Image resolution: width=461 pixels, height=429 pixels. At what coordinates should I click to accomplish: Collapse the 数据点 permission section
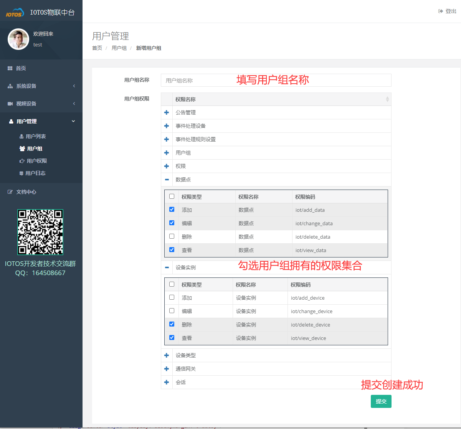tap(166, 179)
